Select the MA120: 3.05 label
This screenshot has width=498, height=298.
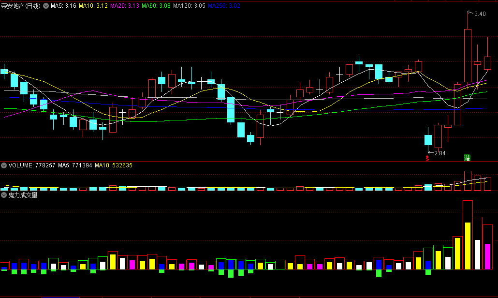click(x=190, y=6)
